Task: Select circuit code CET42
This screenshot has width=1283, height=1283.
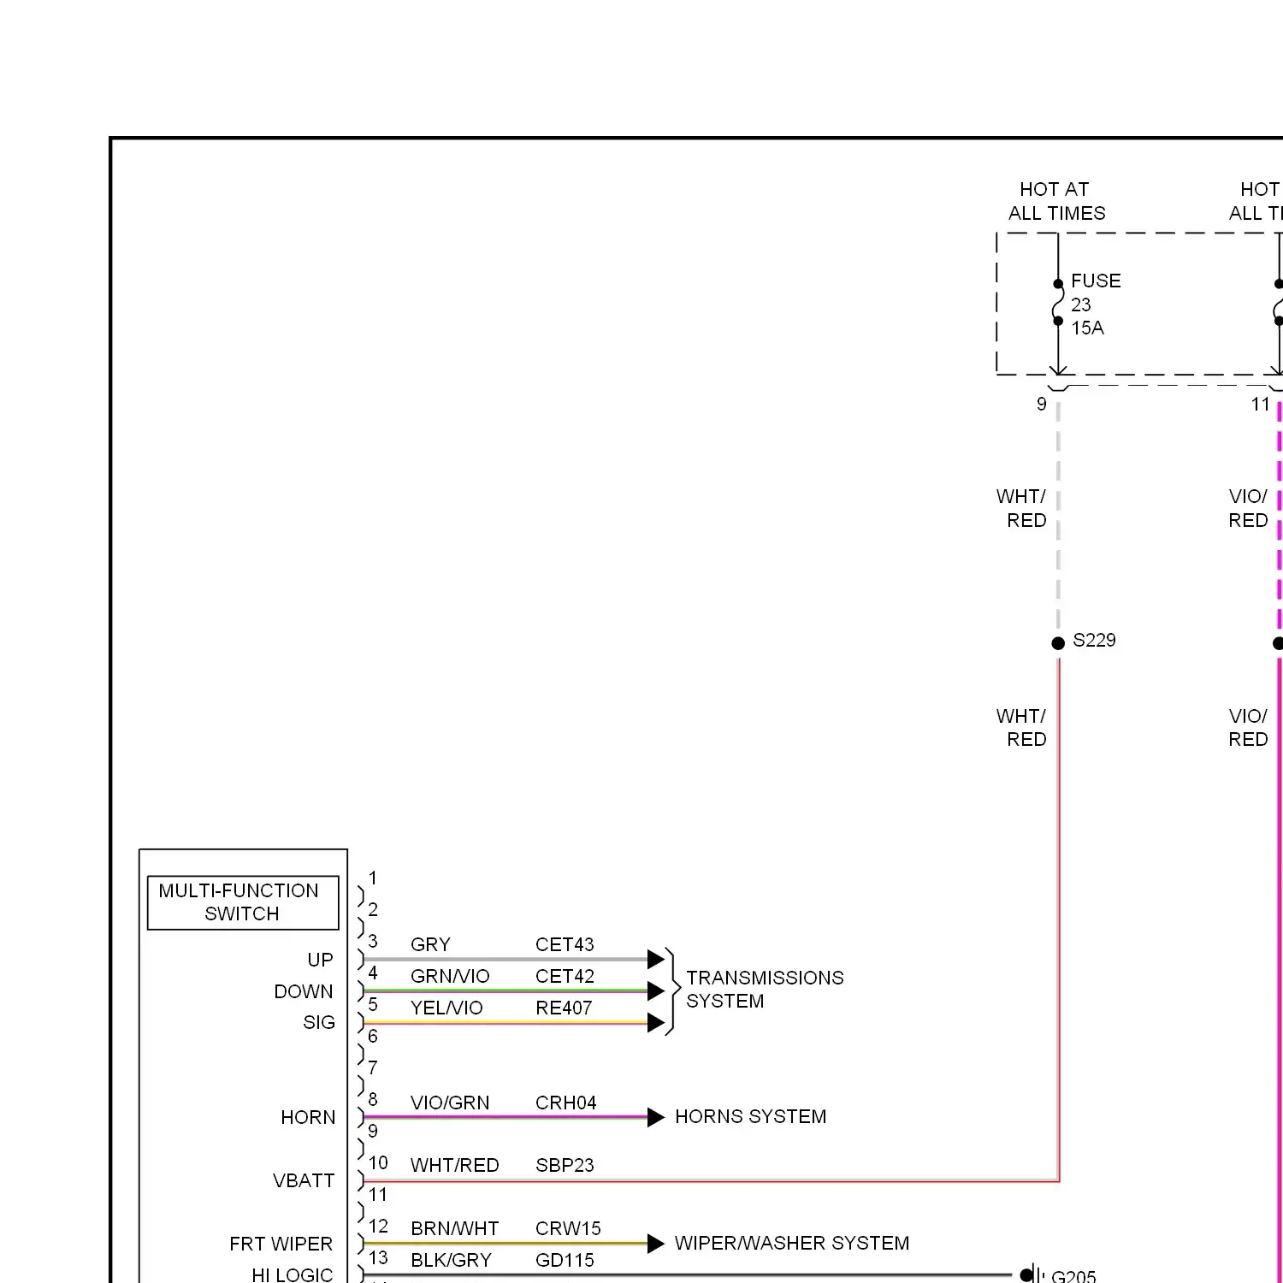Action: pos(565,976)
